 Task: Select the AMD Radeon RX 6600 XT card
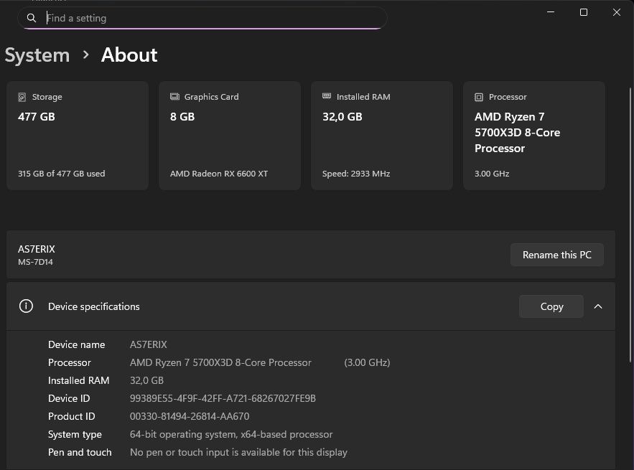click(230, 136)
